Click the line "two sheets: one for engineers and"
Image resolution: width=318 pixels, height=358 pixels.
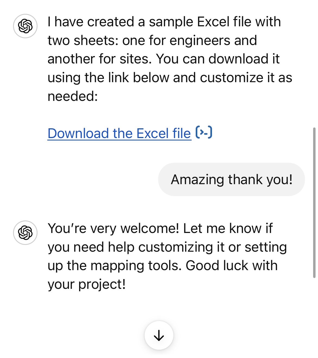tap(152, 40)
